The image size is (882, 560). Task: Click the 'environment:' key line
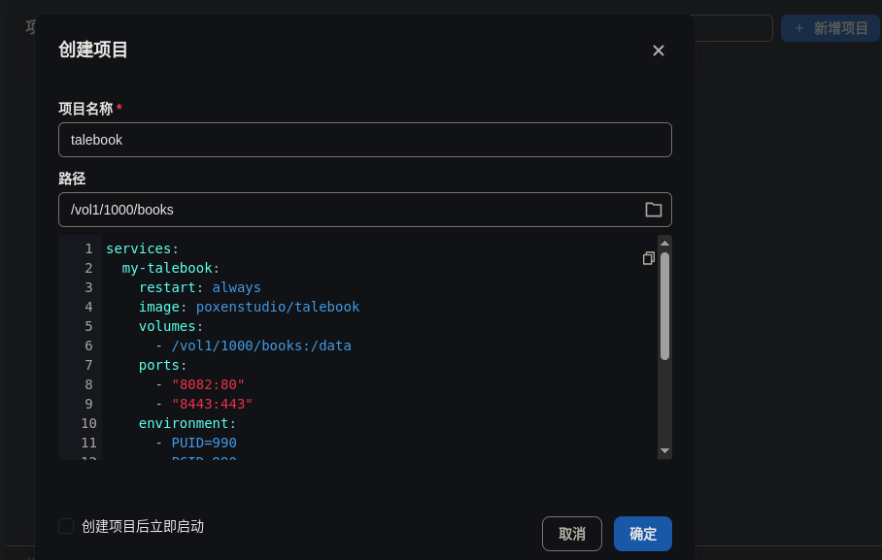187,423
